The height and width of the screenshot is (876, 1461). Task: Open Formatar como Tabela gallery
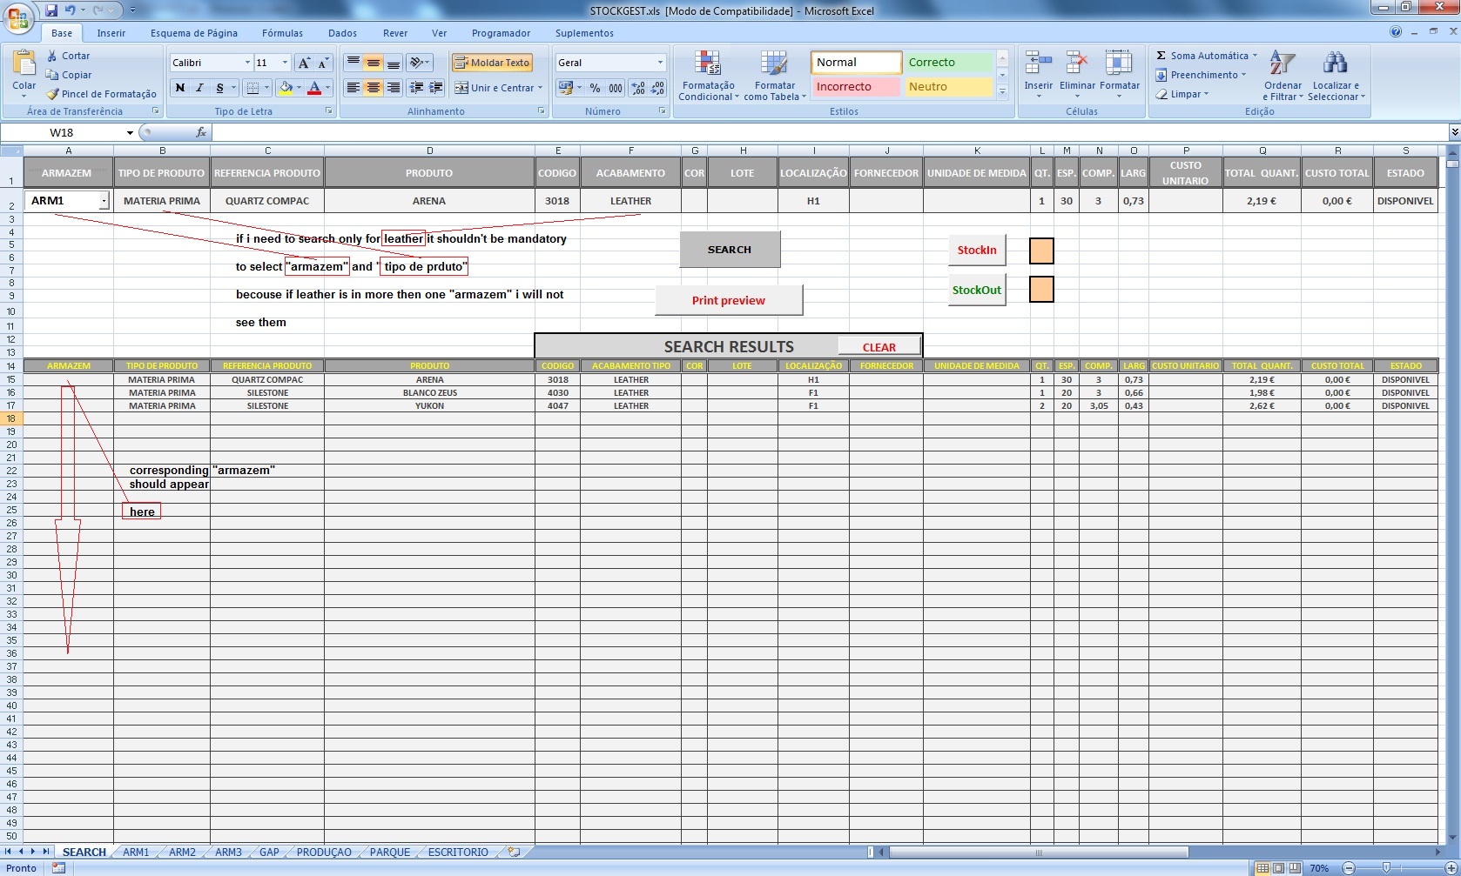[774, 76]
